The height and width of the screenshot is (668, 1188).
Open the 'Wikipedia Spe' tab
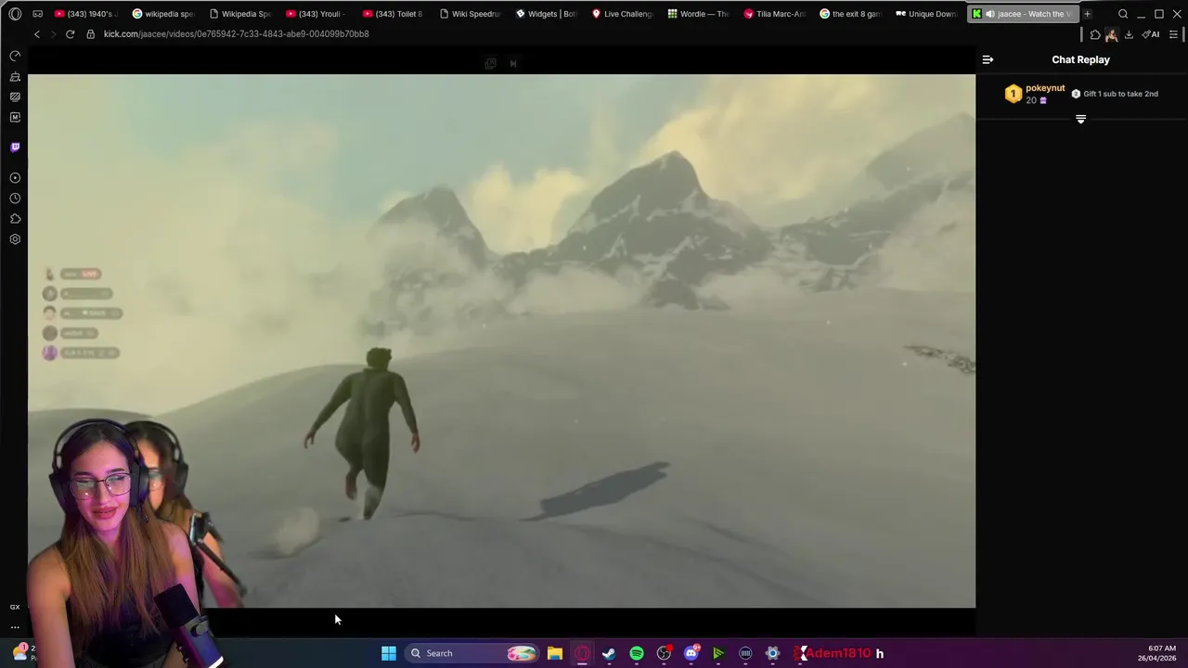[239, 14]
